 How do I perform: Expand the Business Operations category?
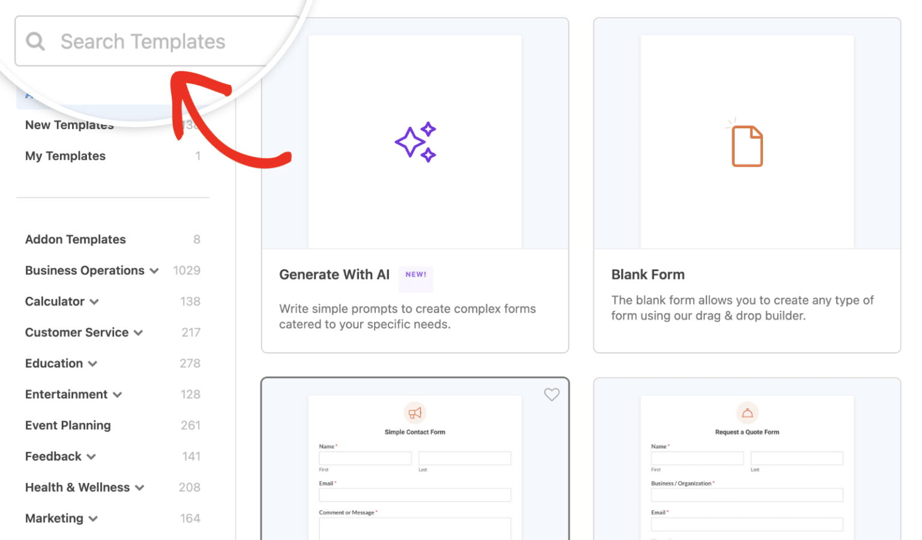point(154,271)
